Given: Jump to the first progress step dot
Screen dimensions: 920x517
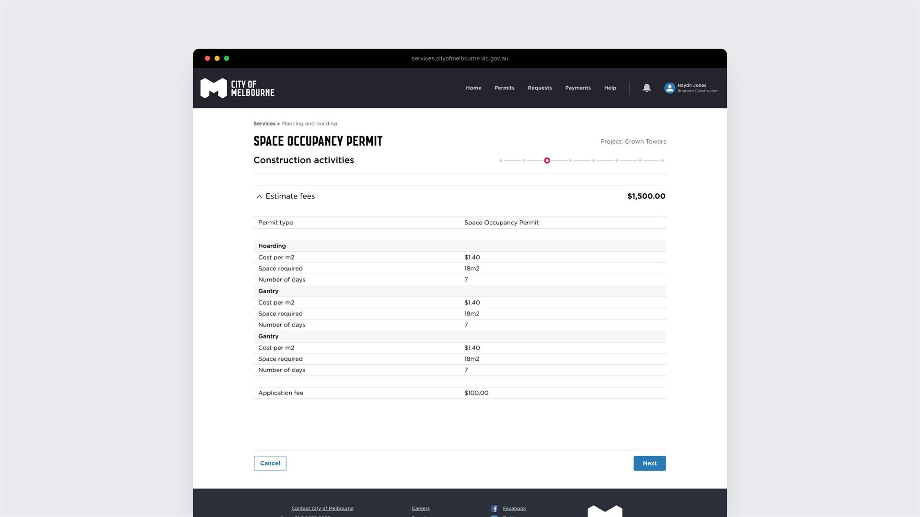Looking at the screenshot, I should 501,160.
